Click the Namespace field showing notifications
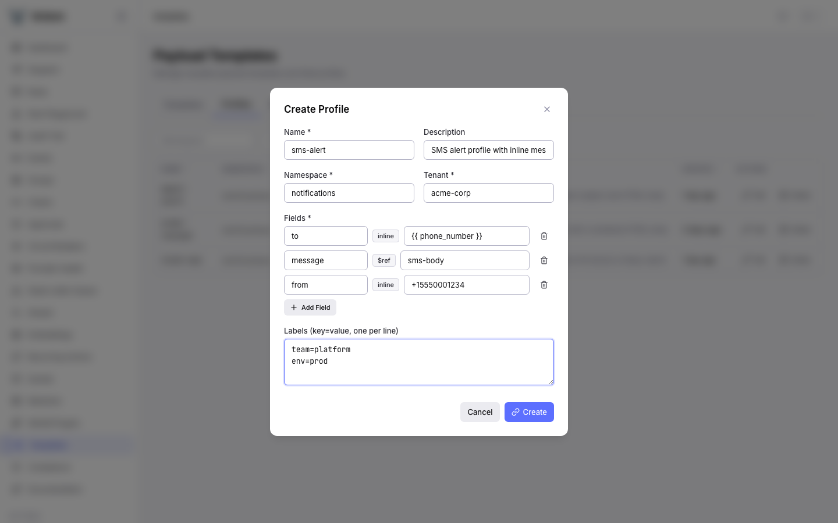Screen dimensions: 838x523 click(349, 193)
